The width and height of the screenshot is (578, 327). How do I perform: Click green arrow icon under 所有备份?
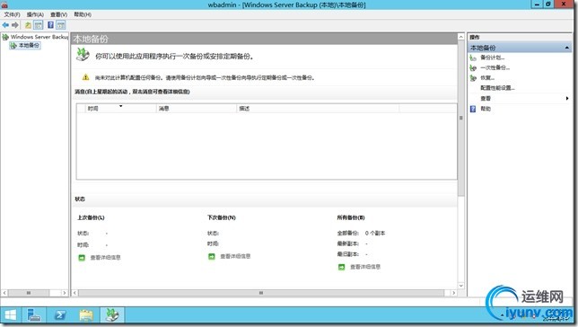[341, 267]
